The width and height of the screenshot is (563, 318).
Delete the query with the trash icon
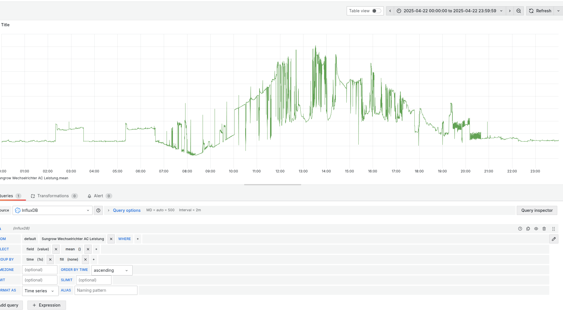click(x=544, y=228)
